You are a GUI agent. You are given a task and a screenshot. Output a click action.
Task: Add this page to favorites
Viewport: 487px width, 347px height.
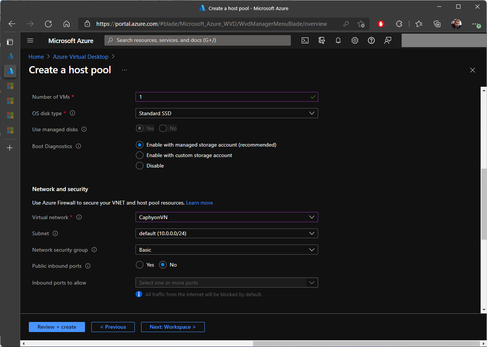pos(361,24)
